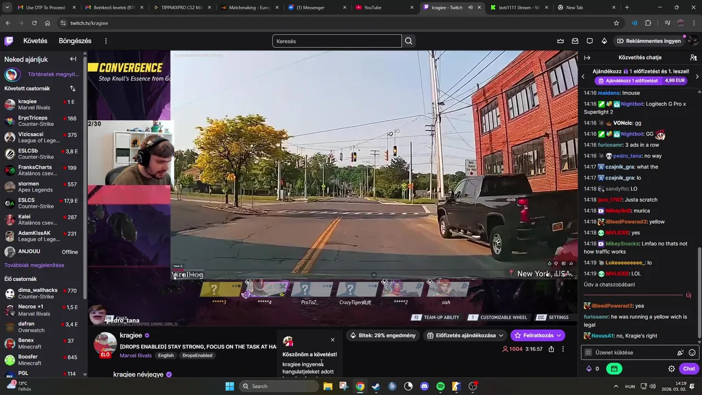This screenshot has height=395, width=702.
Task: Expand the Előfizetés ajándékozása dropdown
Action: click(x=465, y=335)
